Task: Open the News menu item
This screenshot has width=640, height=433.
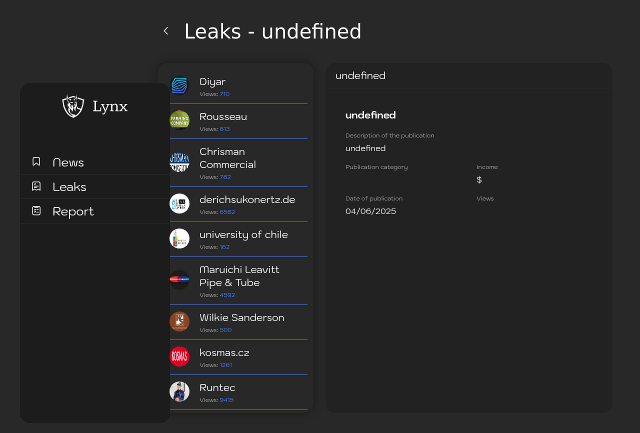Action: (x=95, y=162)
